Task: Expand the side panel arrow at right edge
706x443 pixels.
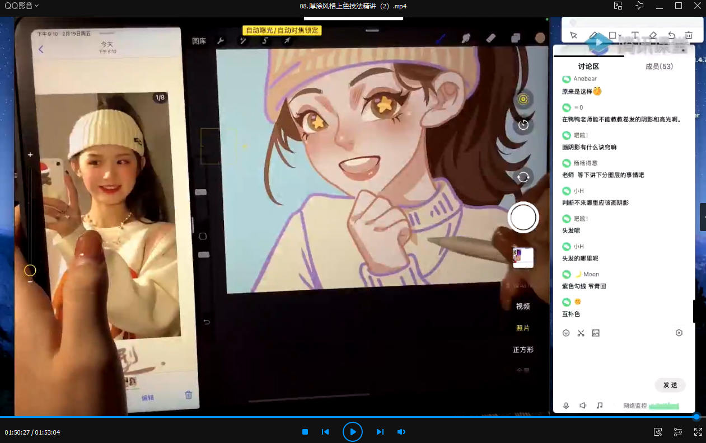Action: pos(703,217)
